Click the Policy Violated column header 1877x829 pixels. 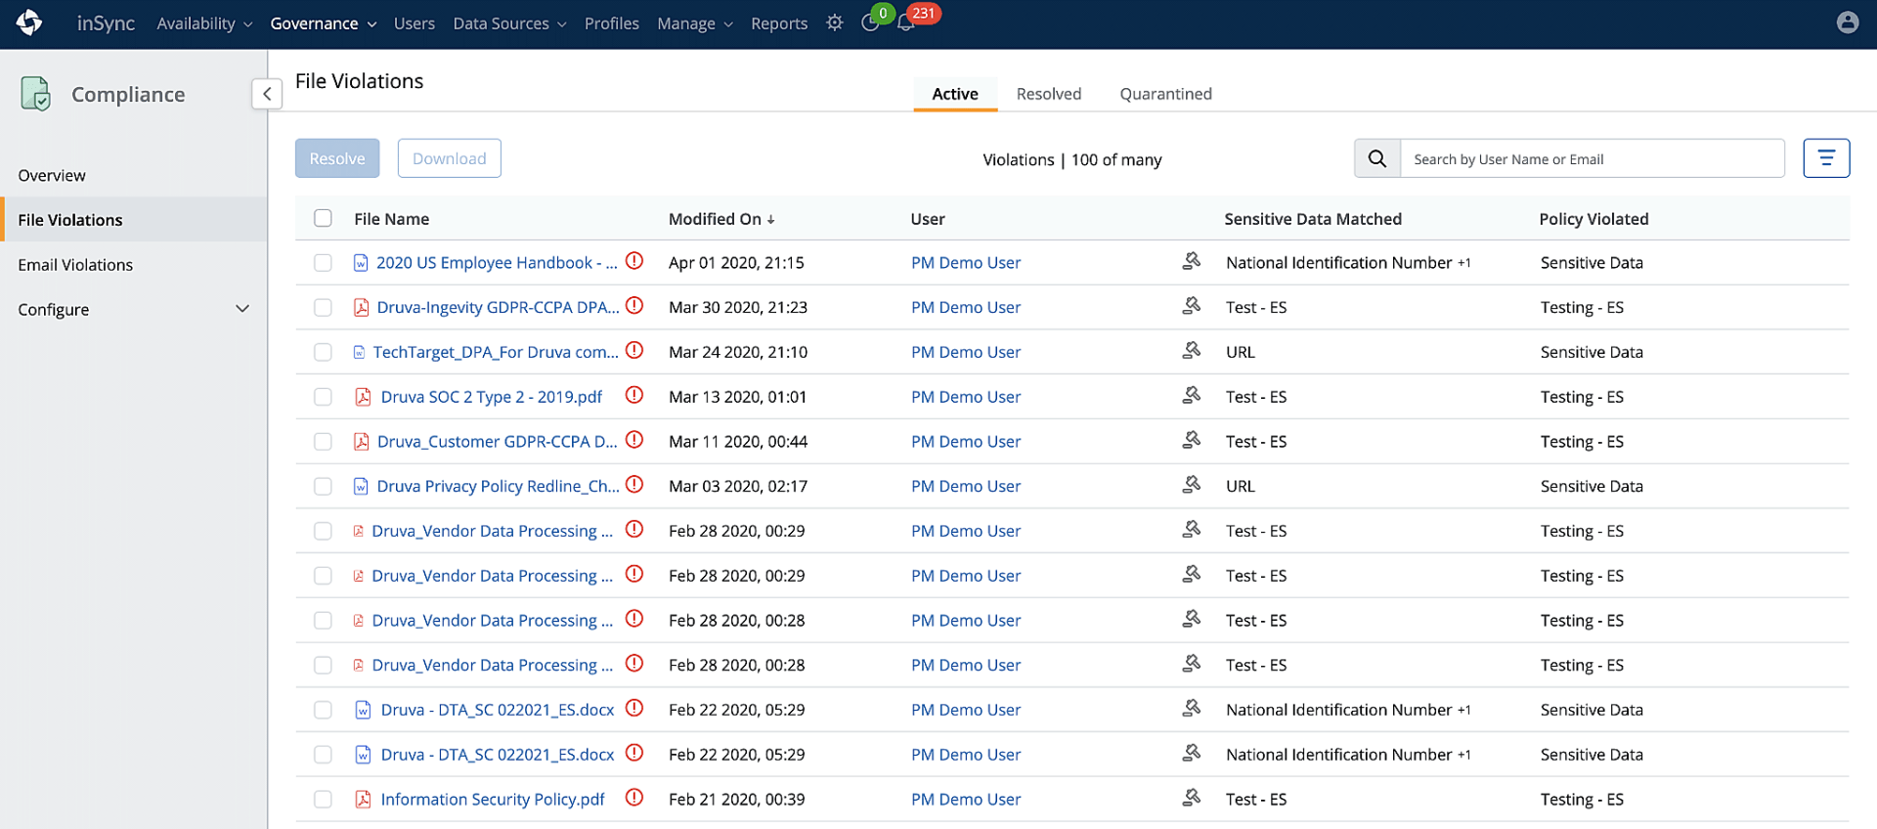pyautogui.click(x=1593, y=219)
